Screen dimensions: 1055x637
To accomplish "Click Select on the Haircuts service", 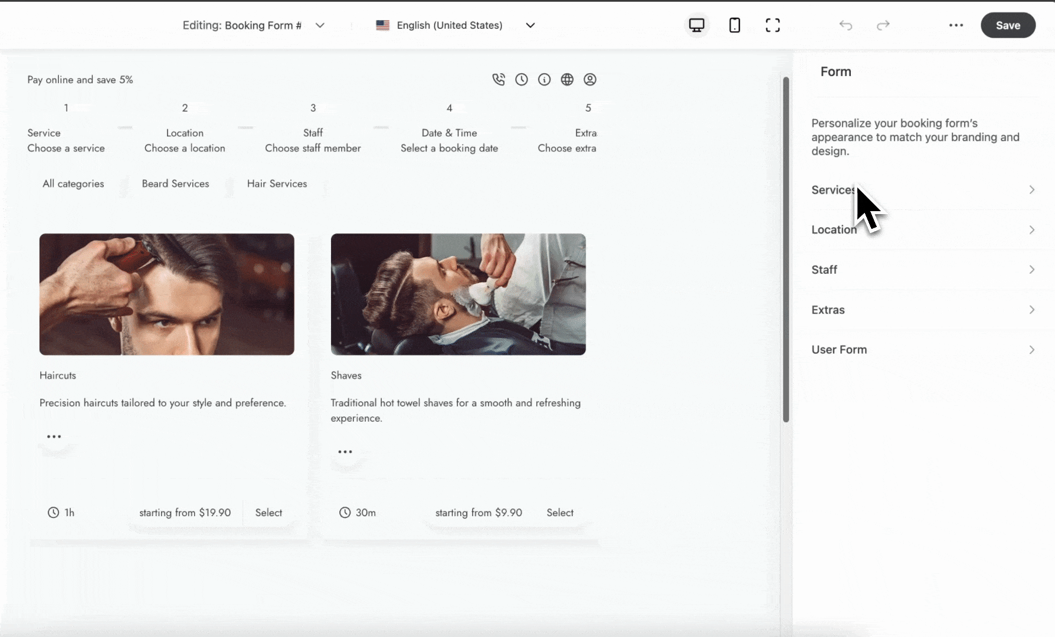I will (x=268, y=513).
